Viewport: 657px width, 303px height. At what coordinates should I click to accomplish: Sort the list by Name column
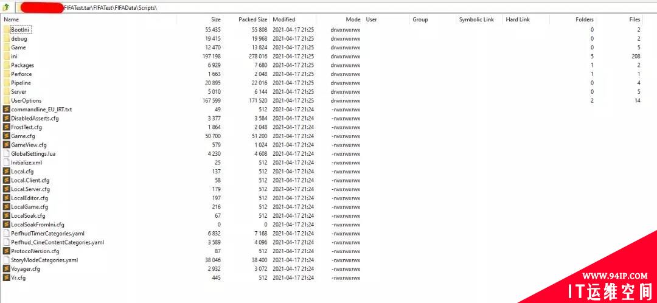point(12,19)
